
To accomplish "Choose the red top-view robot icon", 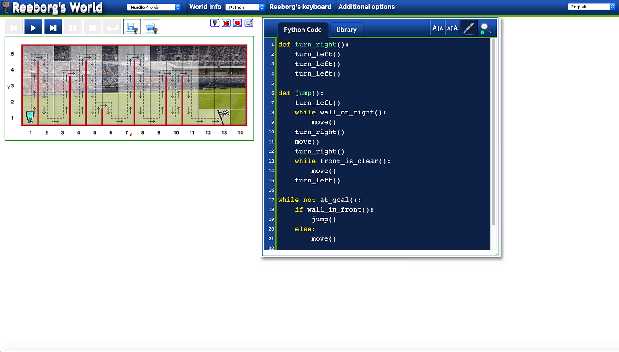I will pos(226,23).
